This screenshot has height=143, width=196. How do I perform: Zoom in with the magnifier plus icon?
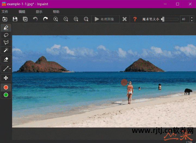click(x=56, y=19)
